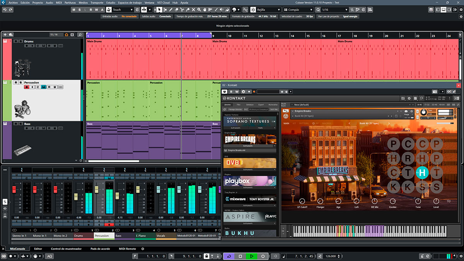Image resolution: width=464 pixels, height=261 pixels.
Task: Open the Transporte menu
Action: [x=97, y=2]
